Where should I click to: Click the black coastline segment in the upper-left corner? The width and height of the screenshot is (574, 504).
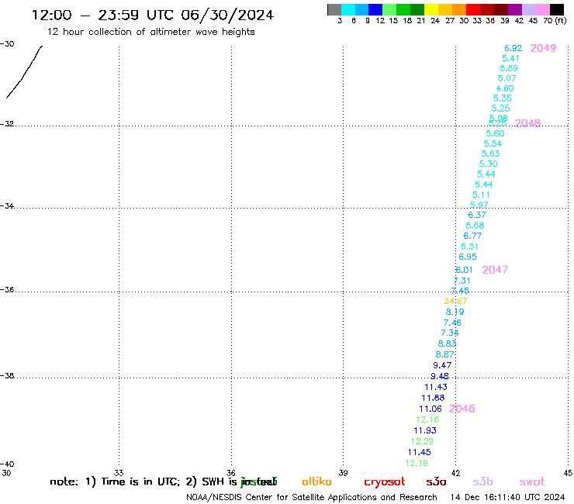point(24,72)
